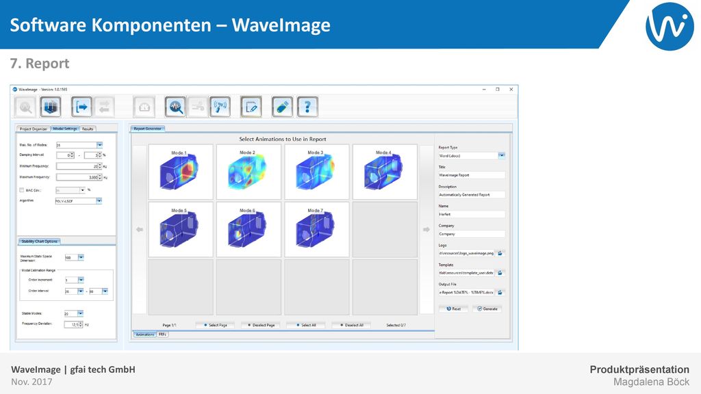Select the Mode 6 animation thumbnail
This screenshot has width=701, height=394.
248,229
